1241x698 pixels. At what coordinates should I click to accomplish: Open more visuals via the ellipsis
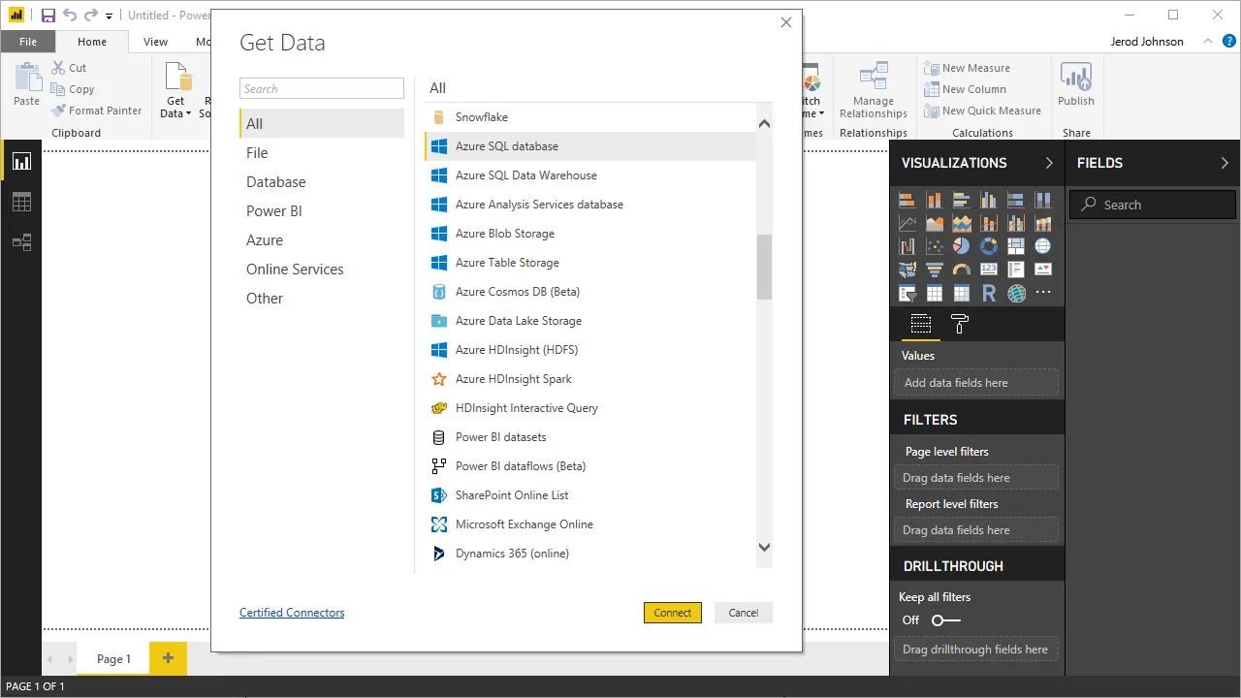1043,292
